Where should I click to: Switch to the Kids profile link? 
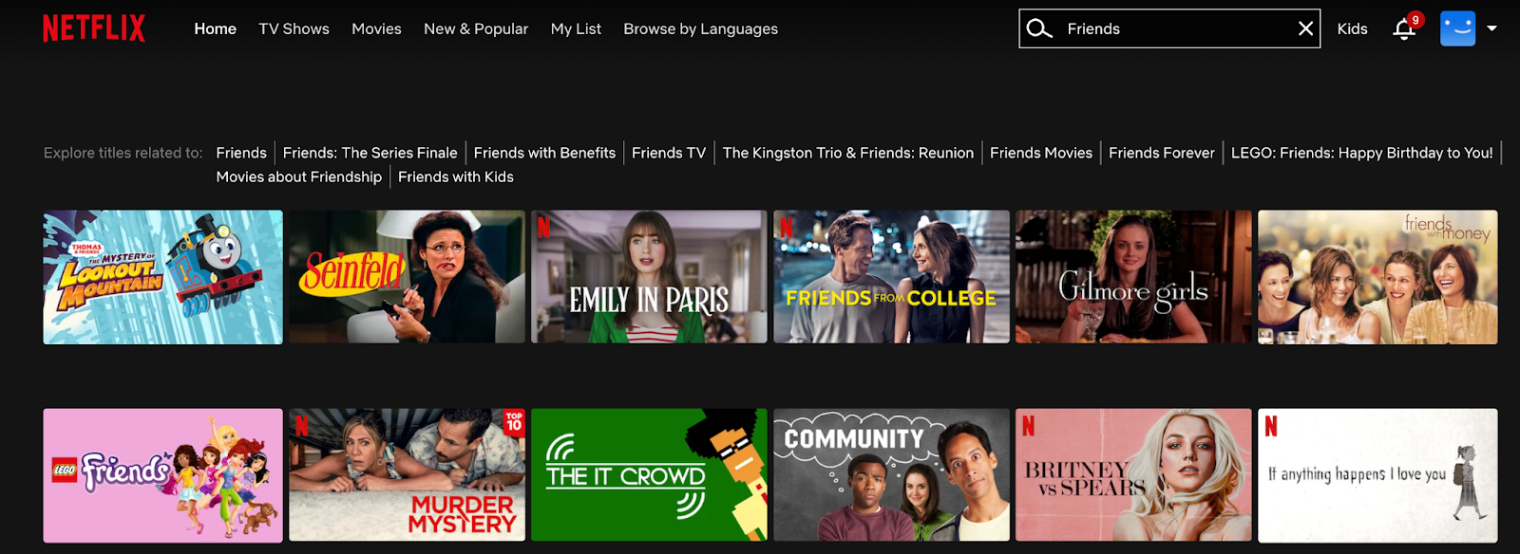(1352, 28)
